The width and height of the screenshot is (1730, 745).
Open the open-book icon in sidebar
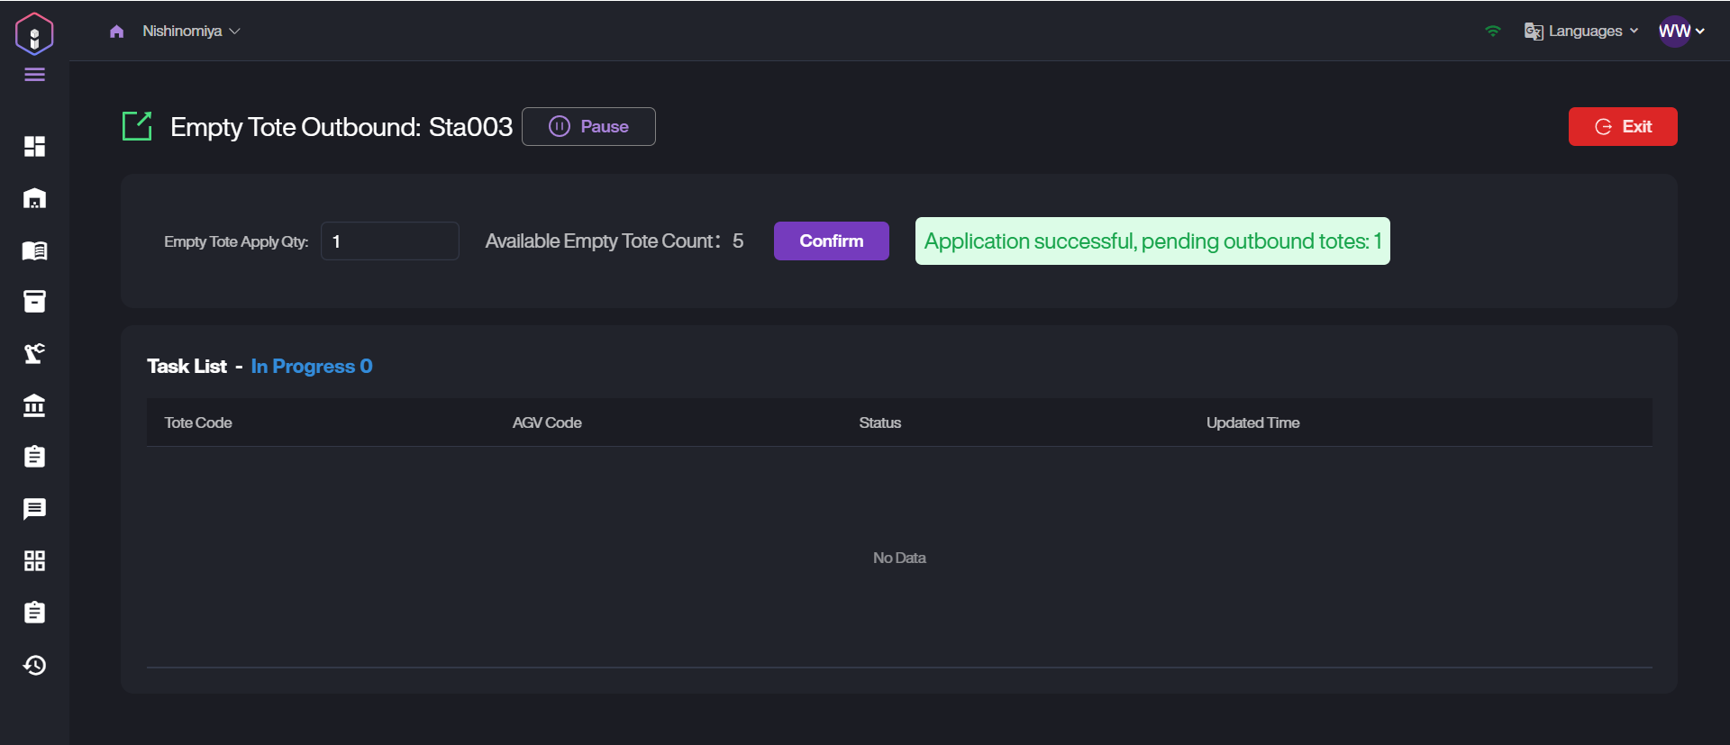pos(34,250)
